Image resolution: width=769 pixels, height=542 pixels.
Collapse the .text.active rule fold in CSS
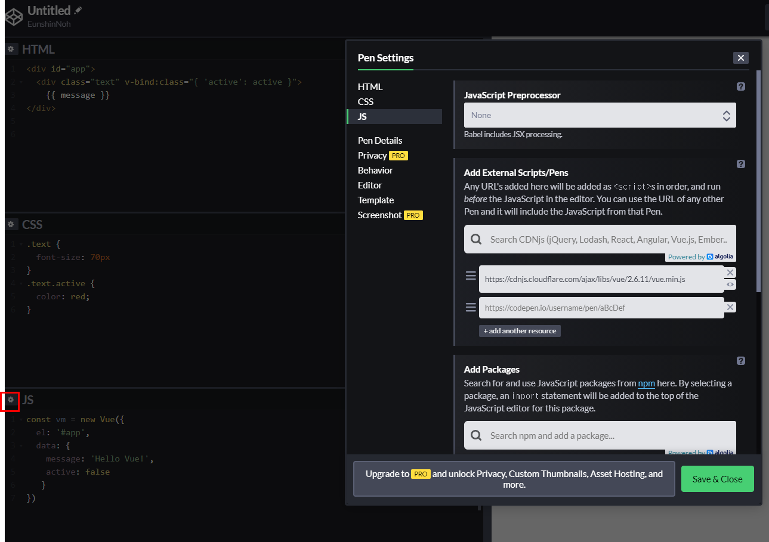[x=21, y=284]
